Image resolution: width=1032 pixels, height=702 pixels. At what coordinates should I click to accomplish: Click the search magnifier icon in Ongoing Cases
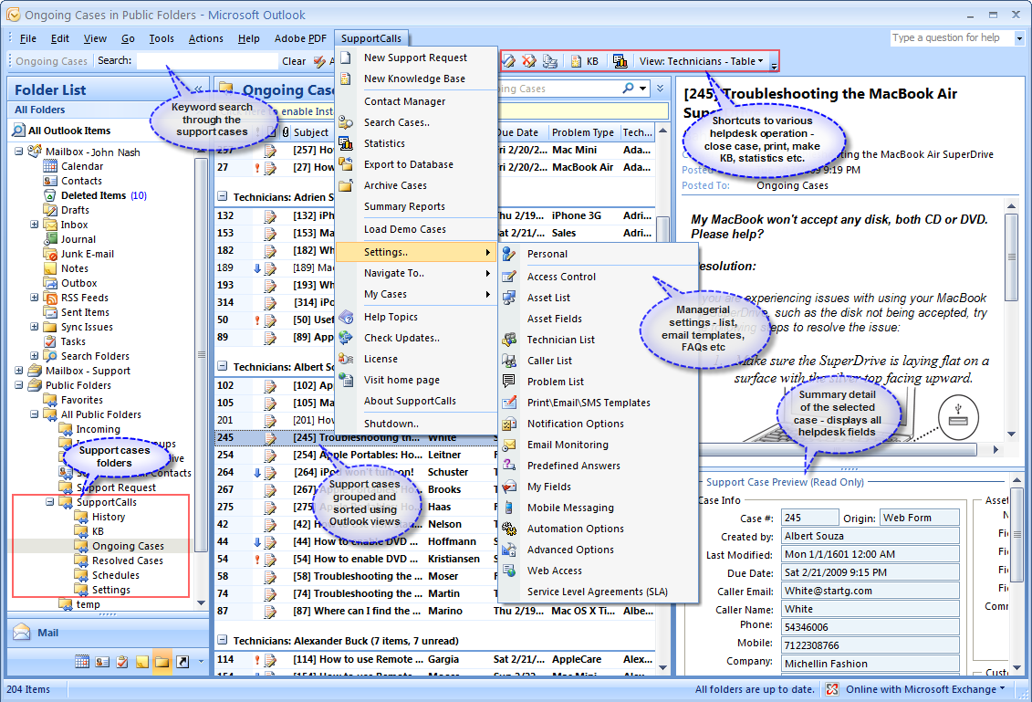[x=629, y=89]
